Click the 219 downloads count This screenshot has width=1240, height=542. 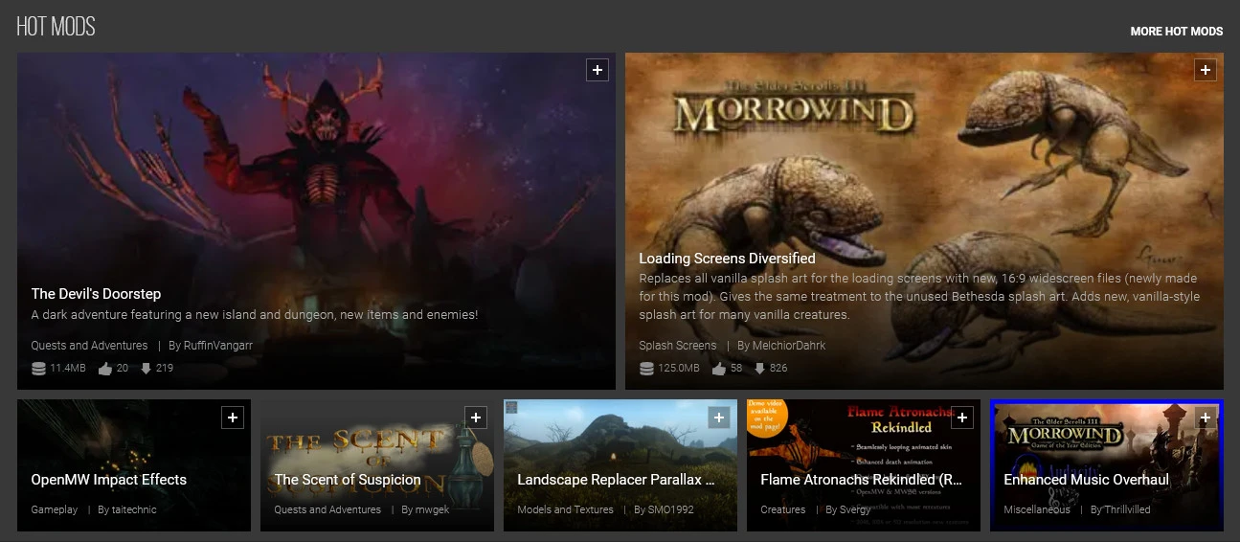point(164,369)
